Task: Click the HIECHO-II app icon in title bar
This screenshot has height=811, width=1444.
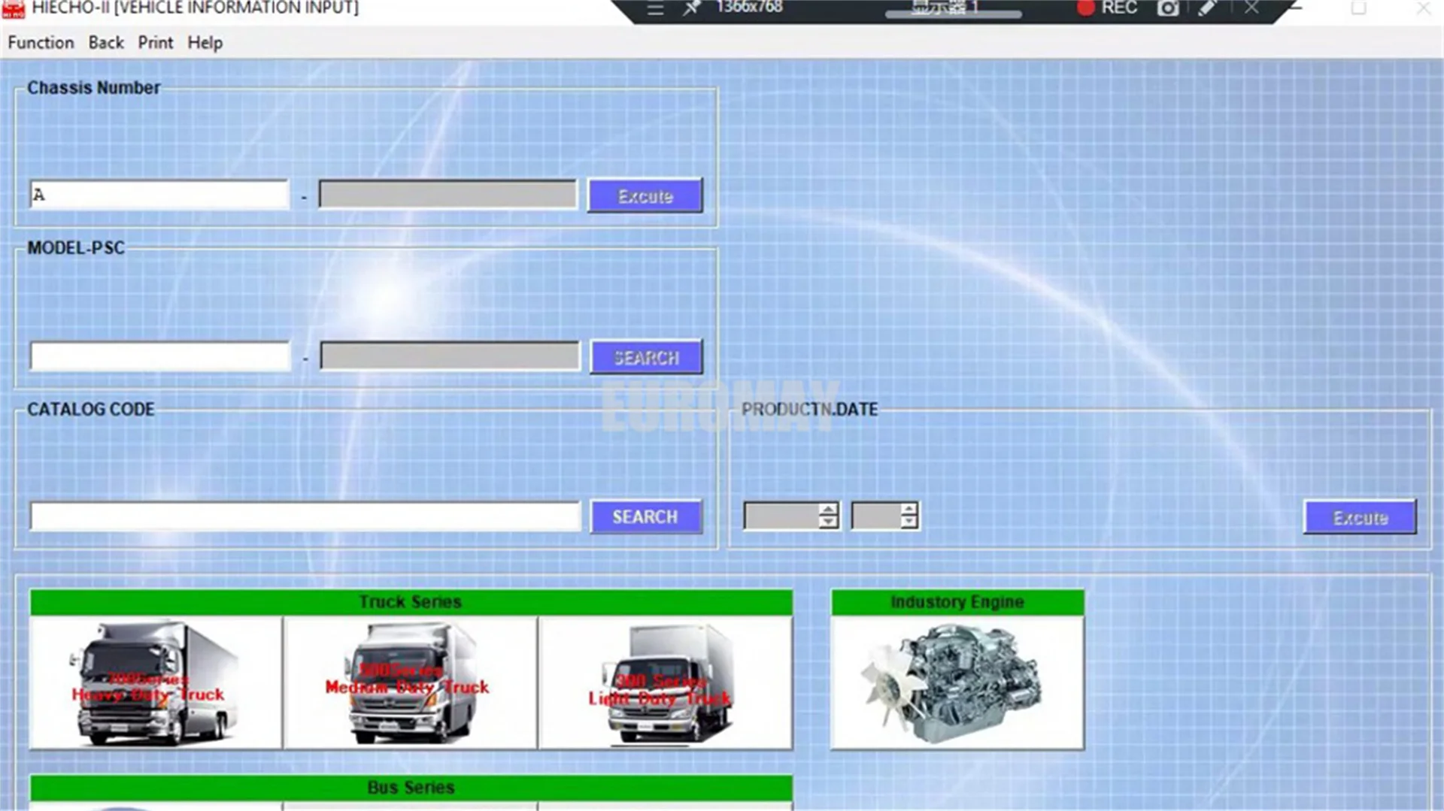Action: [14, 8]
